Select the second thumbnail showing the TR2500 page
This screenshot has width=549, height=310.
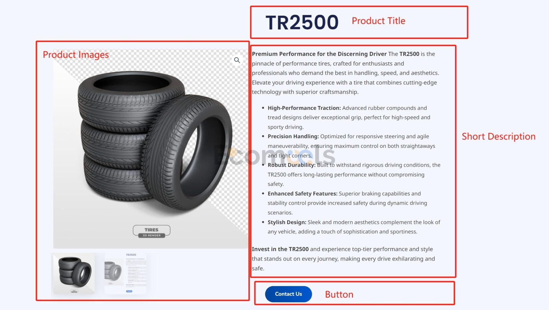[x=125, y=273]
